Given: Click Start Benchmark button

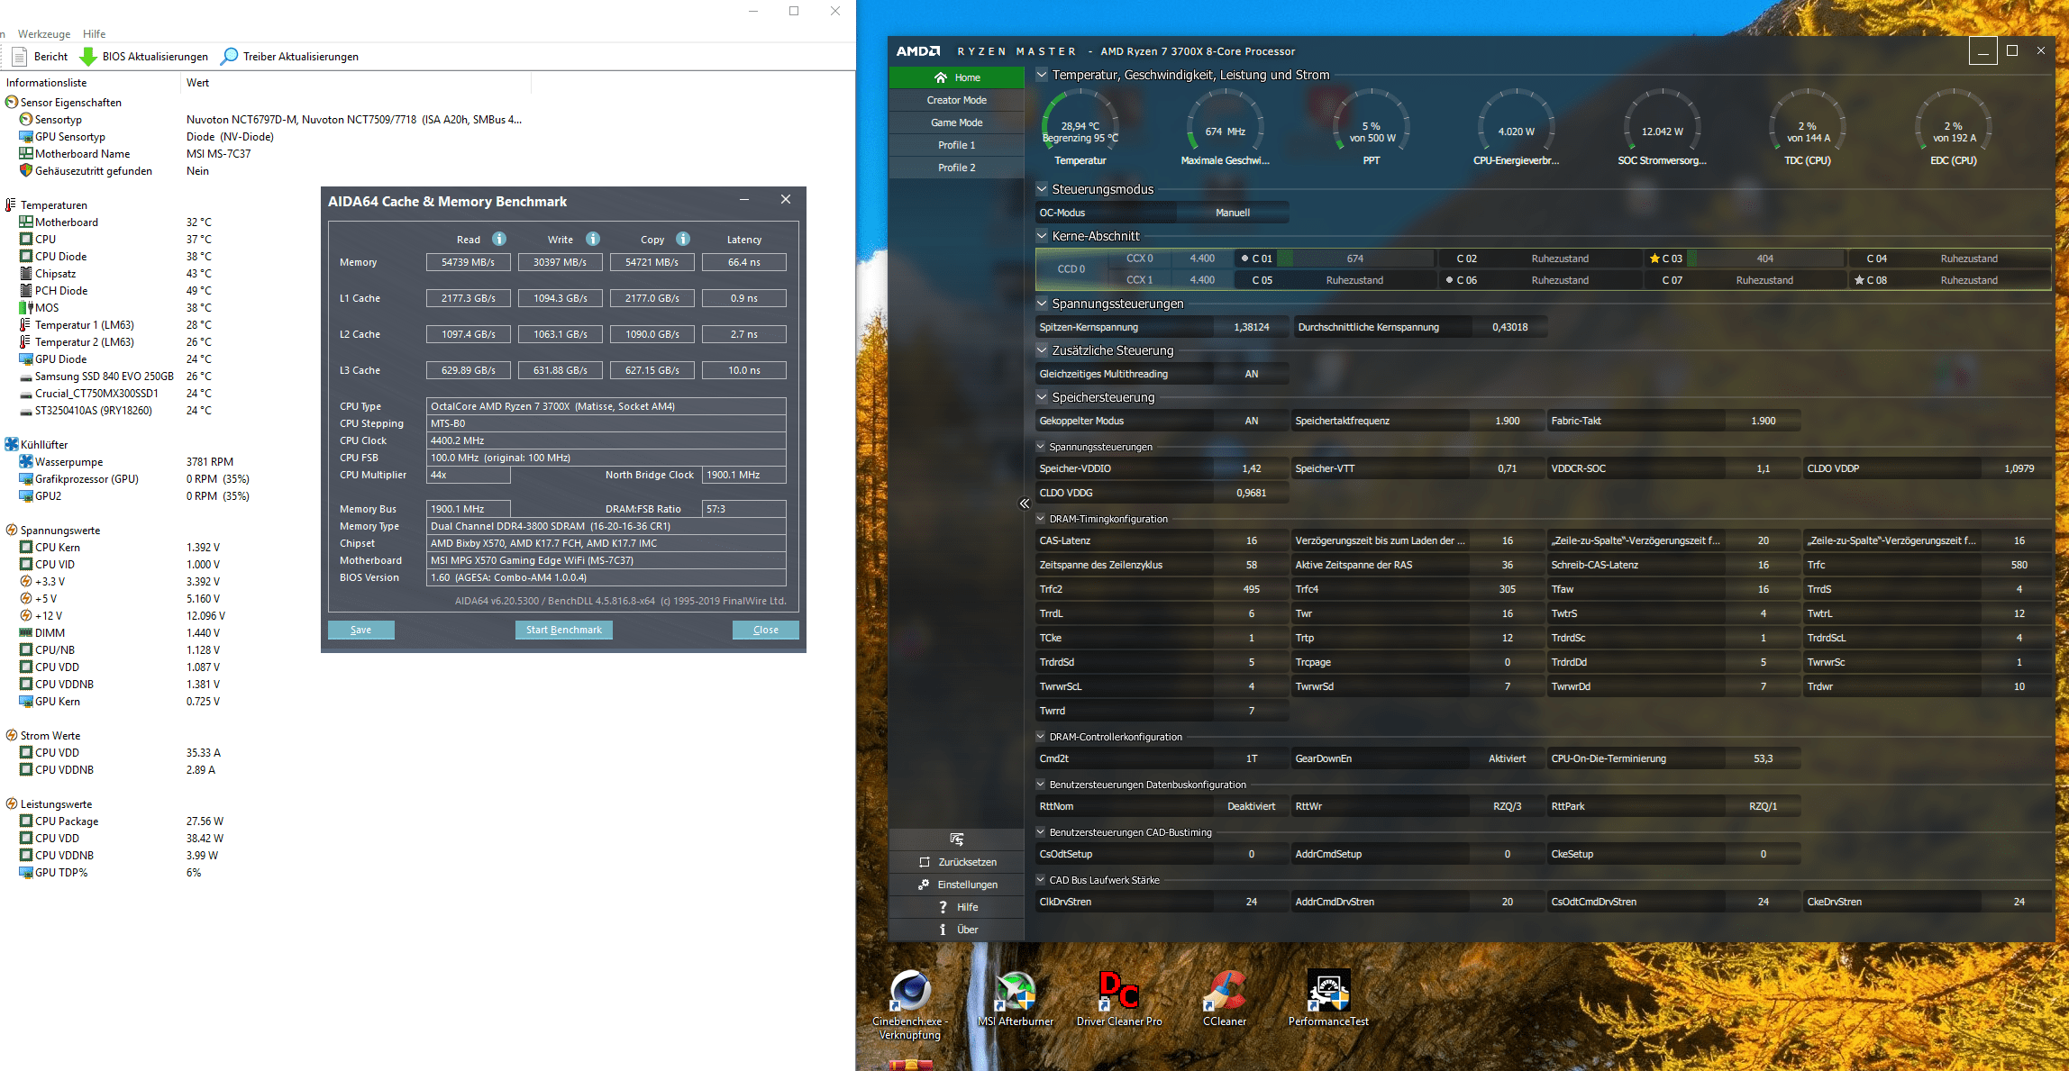Looking at the screenshot, I should (x=564, y=630).
